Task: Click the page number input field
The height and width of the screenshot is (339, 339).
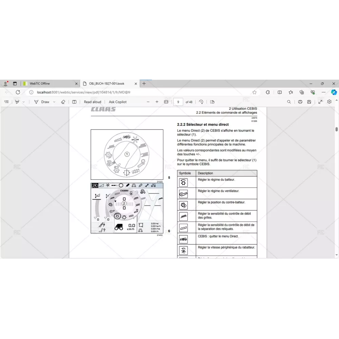Action: coord(178,102)
